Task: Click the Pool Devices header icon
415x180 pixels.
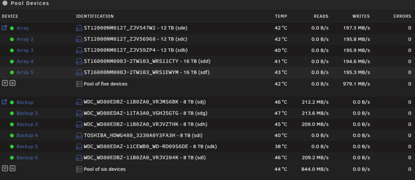Action: [5, 3]
